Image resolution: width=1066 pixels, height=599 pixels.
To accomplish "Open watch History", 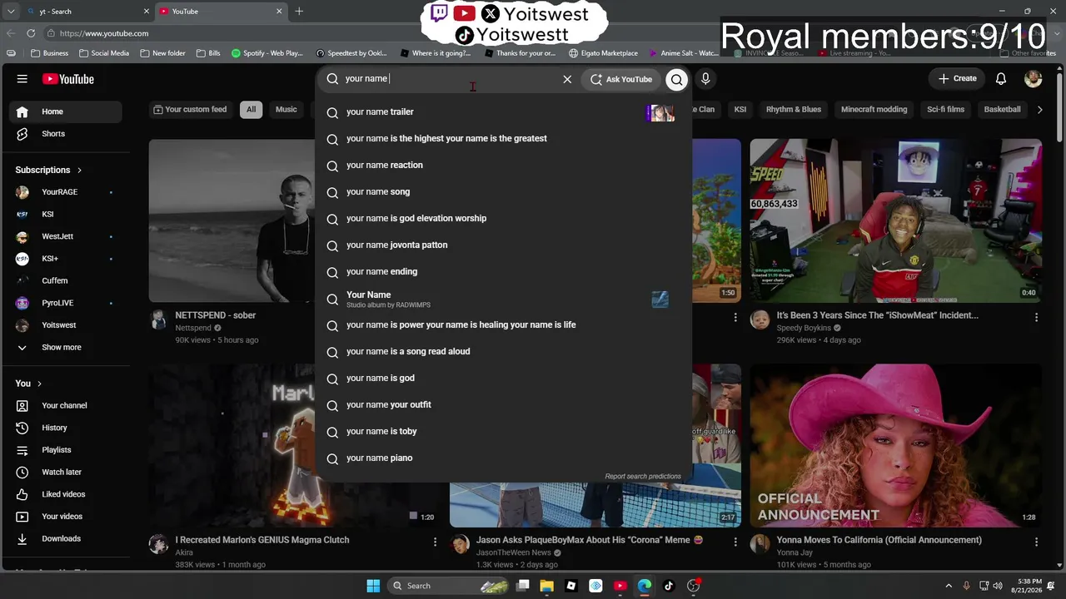I will pyautogui.click(x=66, y=428).
